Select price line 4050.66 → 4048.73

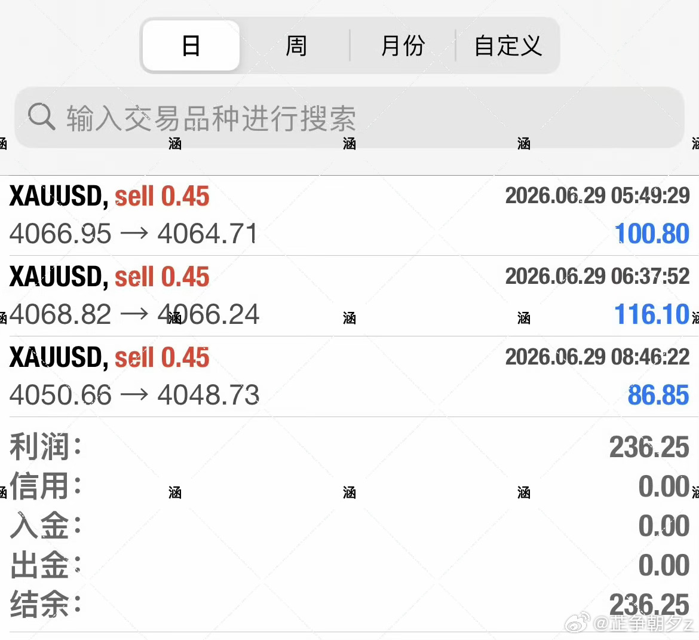(134, 395)
